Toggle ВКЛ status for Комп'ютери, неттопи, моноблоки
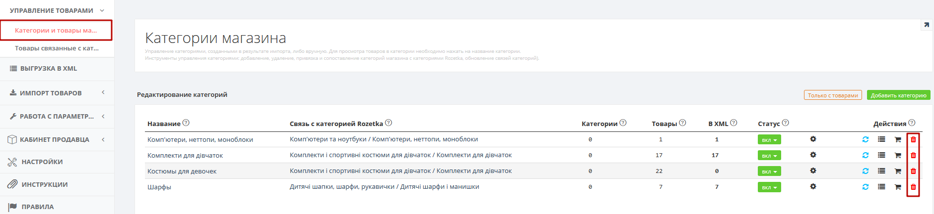Screen dimensions: 934x214 click(769, 140)
